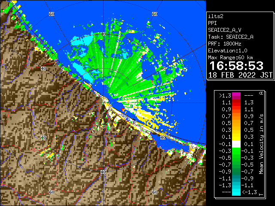This screenshot has width=275, height=206.
Task: Click the timestamp '16:58:53'
Action: [x=236, y=66]
